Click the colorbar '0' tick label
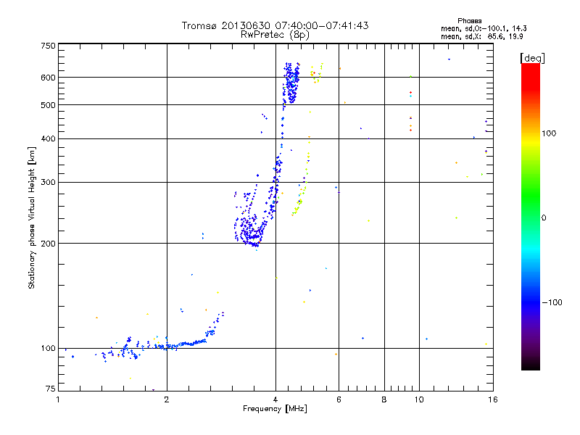 tap(543, 218)
